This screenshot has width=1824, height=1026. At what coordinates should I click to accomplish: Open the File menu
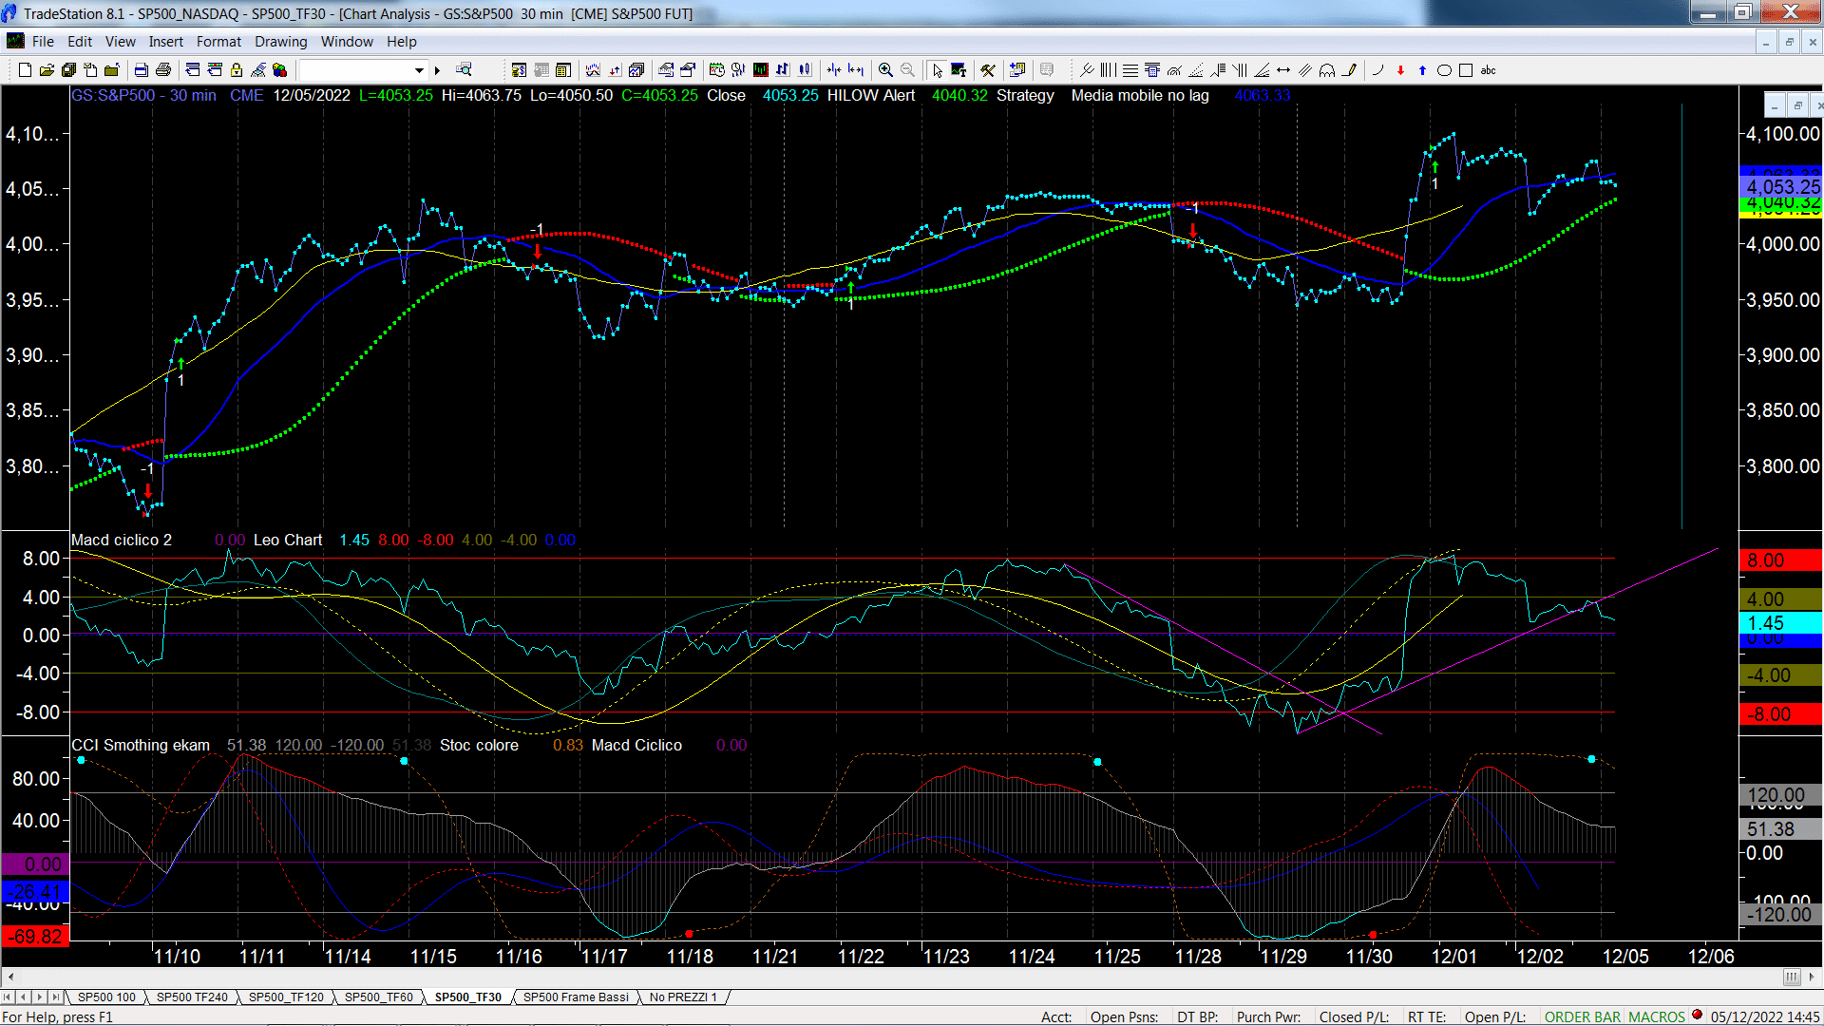pos(43,42)
